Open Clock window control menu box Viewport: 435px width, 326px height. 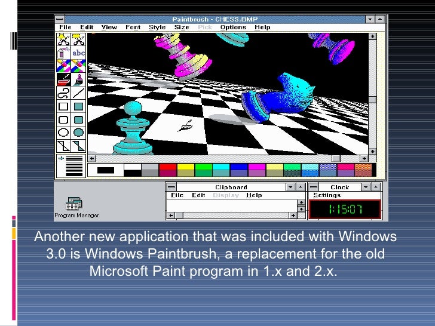[x=314, y=187]
